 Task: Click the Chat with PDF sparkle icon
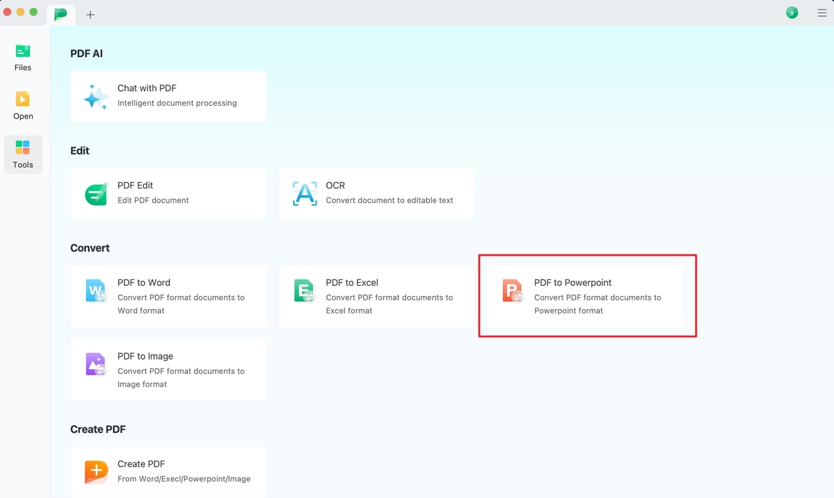point(96,96)
